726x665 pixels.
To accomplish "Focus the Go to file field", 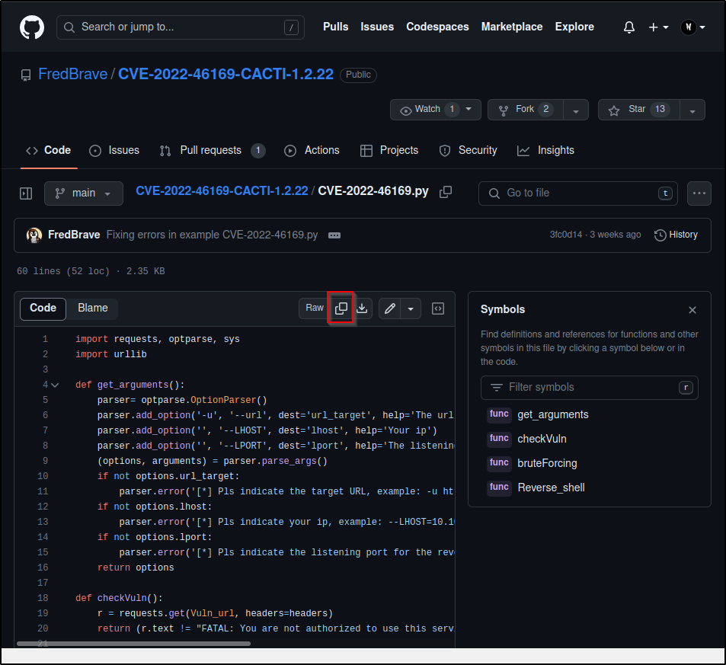I will coord(578,193).
